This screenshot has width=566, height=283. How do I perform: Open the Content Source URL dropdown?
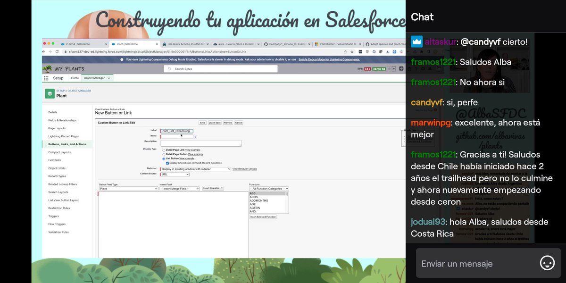pos(186,175)
